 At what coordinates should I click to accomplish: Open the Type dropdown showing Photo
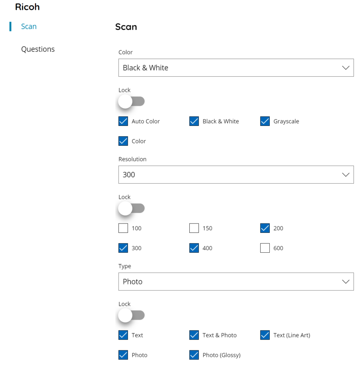pyautogui.click(x=236, y=282)
